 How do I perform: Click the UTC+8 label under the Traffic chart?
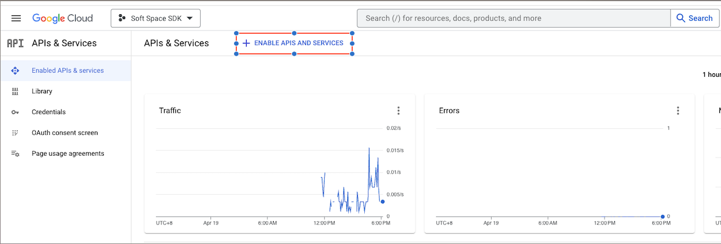tap(165, 223)
